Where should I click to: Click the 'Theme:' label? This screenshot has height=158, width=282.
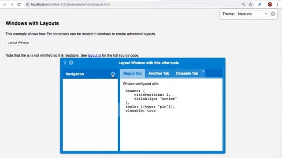point(228,14)
